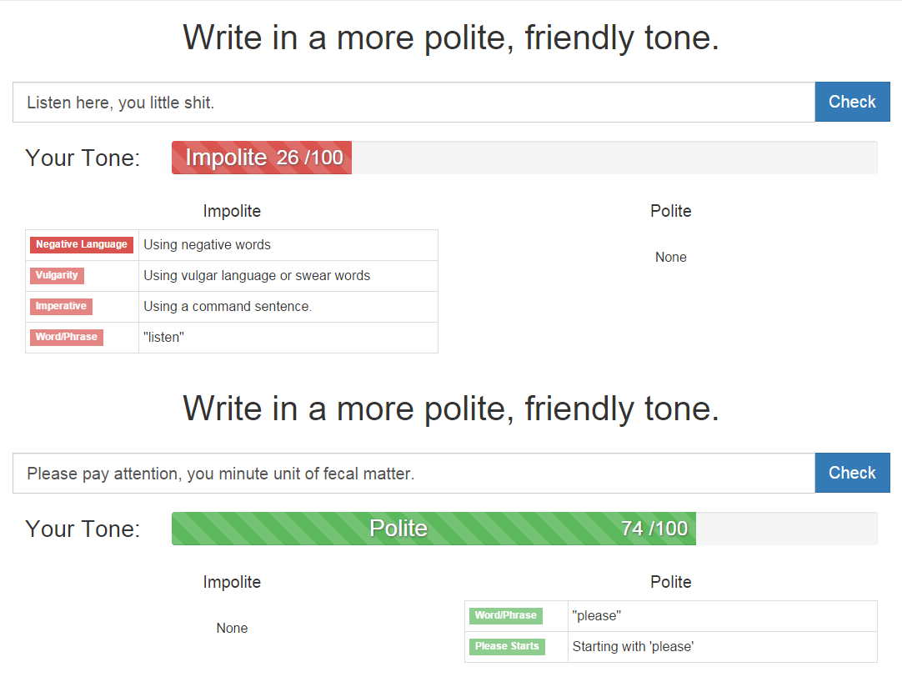
Task: Focus the text field containing "Please pay attention"
Action: coord(413,474)
